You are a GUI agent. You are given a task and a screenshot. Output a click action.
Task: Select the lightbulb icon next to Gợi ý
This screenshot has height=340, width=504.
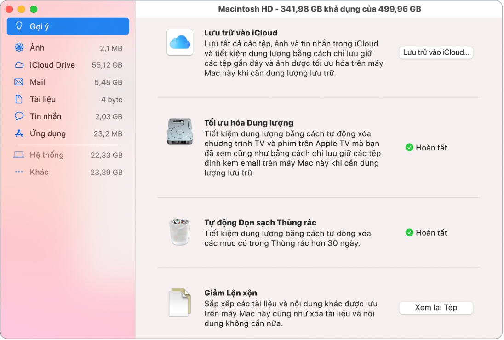click(x=18, y=26)
